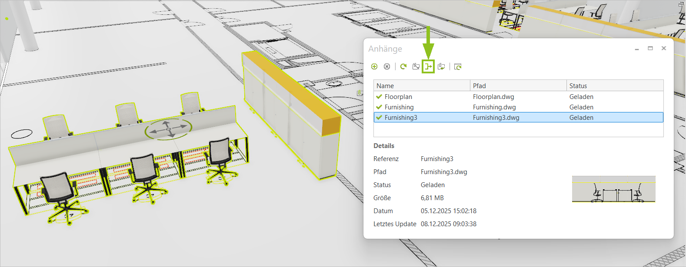Click the Floorplan.dwg path cell
The image size is (686, 267).
[x=493, y=97]
